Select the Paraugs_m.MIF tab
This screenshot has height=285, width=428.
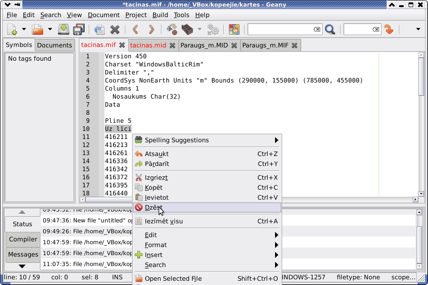click(x=266, y=45)
